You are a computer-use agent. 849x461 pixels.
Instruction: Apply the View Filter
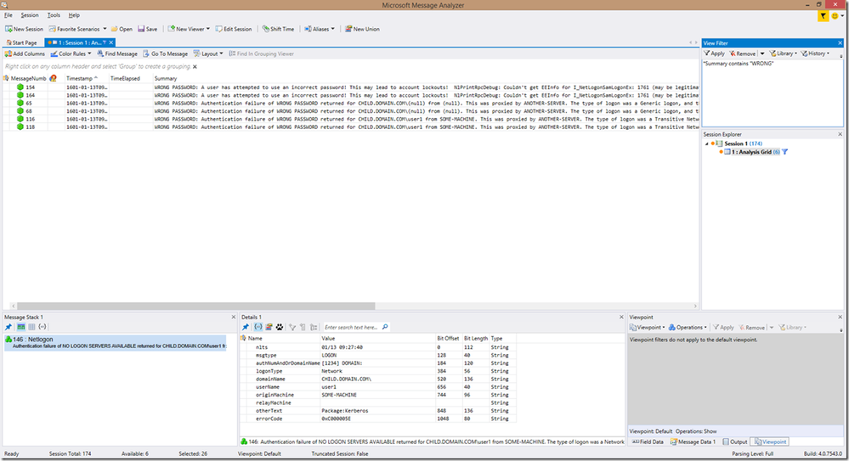coord(714,53)
